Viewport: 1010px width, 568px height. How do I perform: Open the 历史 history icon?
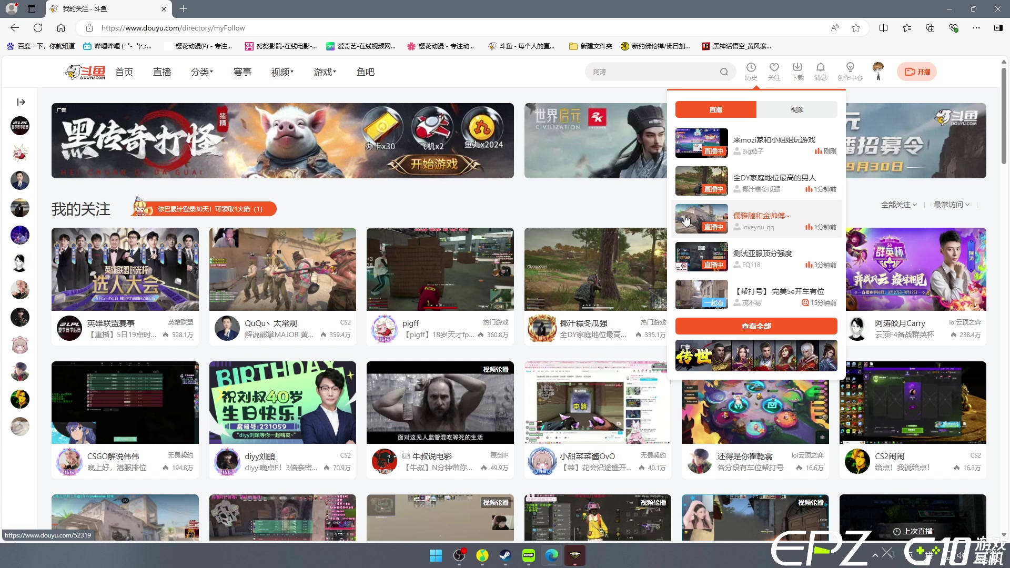(751, 72)
